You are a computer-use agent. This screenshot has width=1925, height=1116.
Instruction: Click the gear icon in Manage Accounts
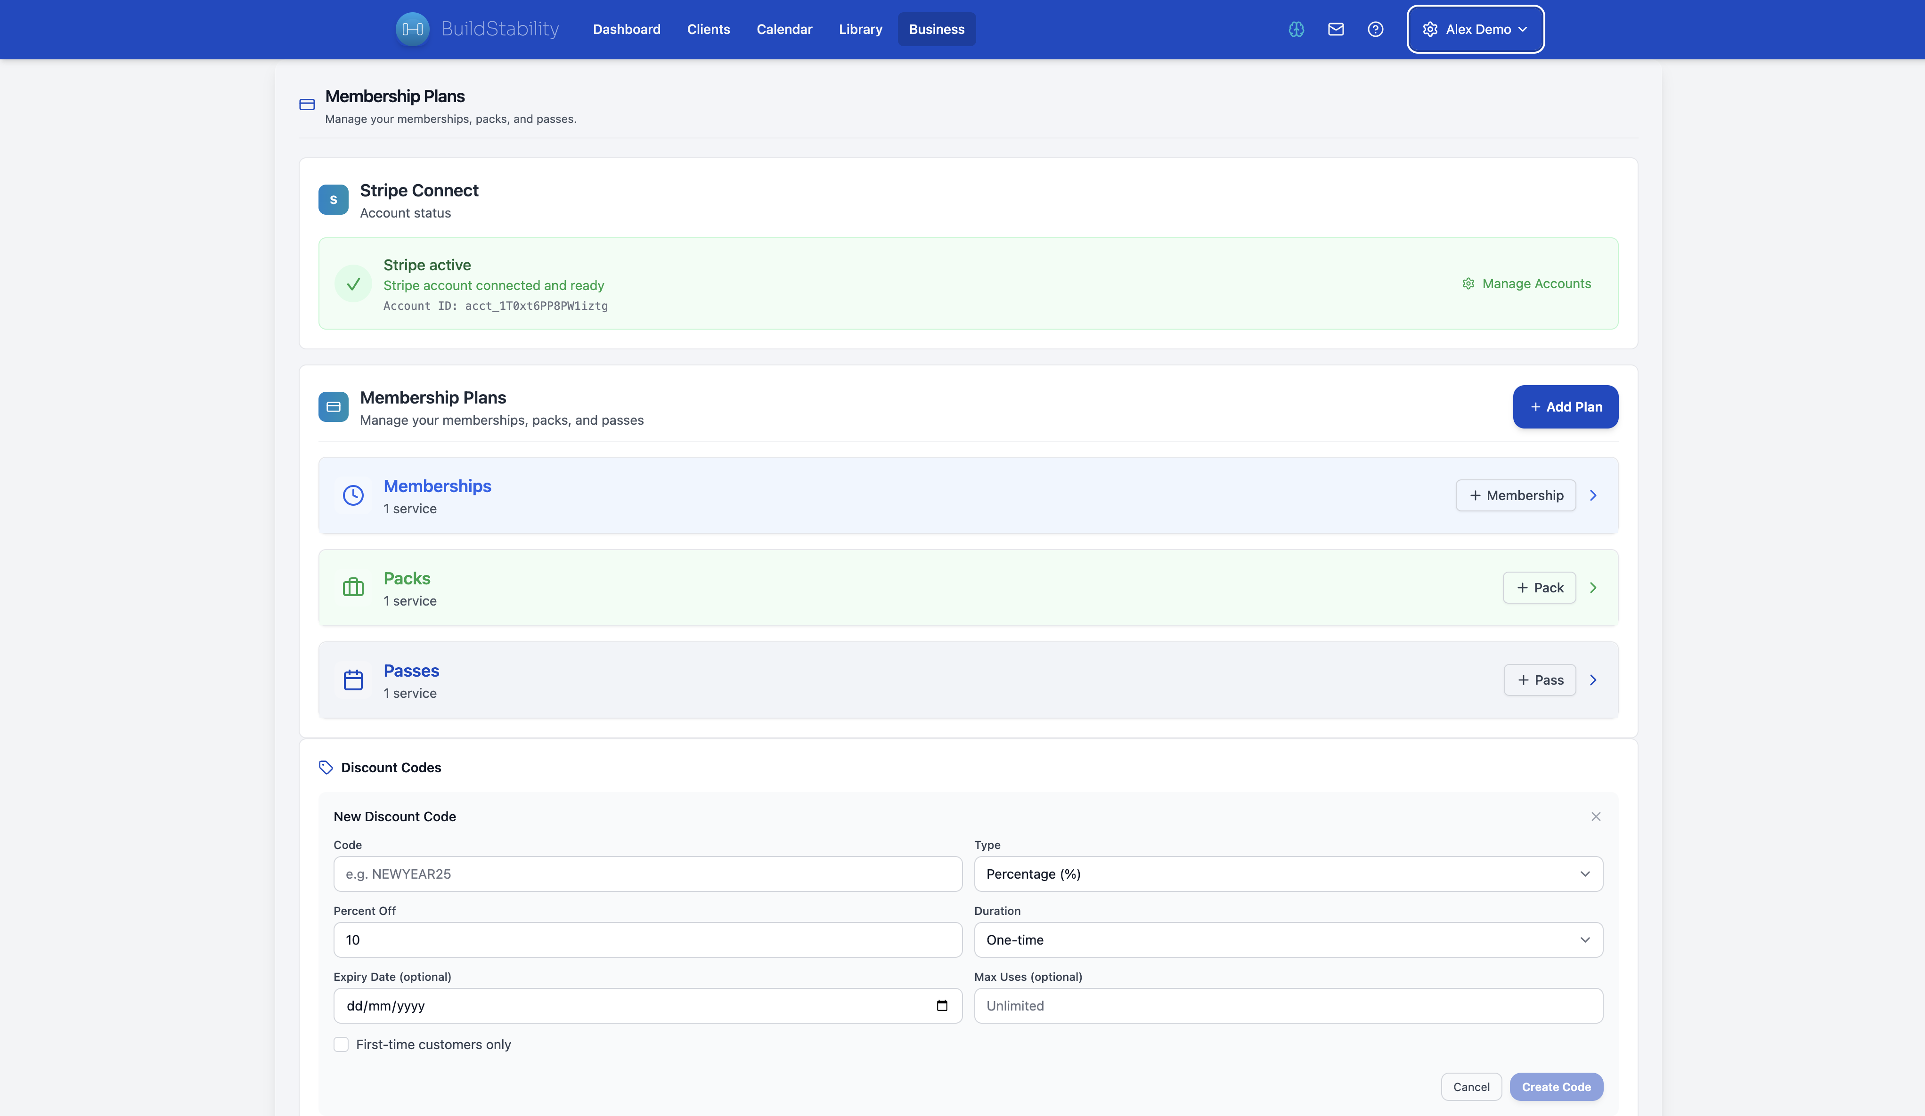point(1468,283)
